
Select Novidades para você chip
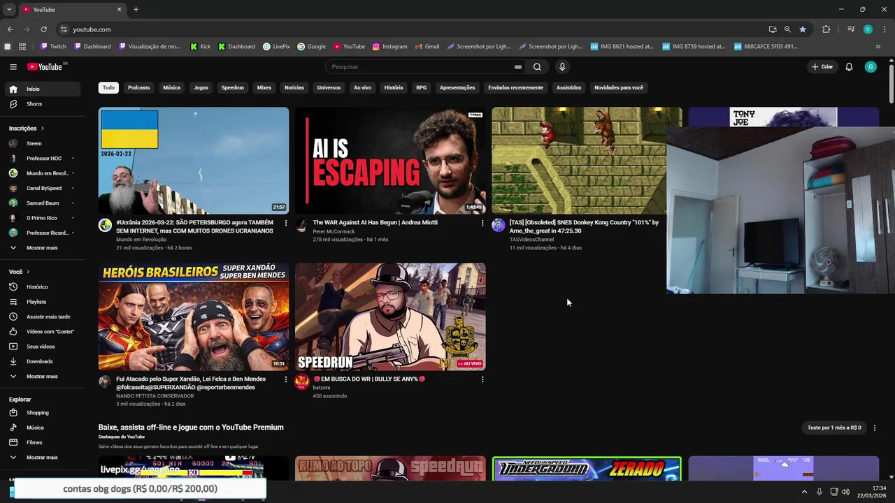pyautogui.click(x=619, y=88)
